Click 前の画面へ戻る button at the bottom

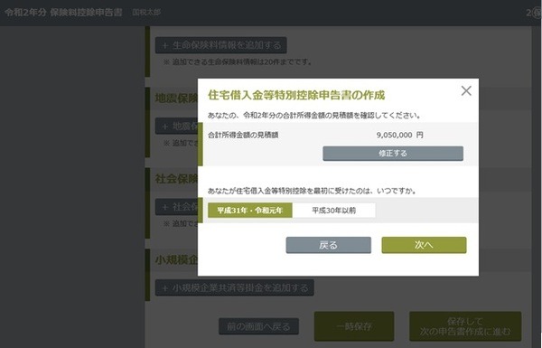(258, 326)
